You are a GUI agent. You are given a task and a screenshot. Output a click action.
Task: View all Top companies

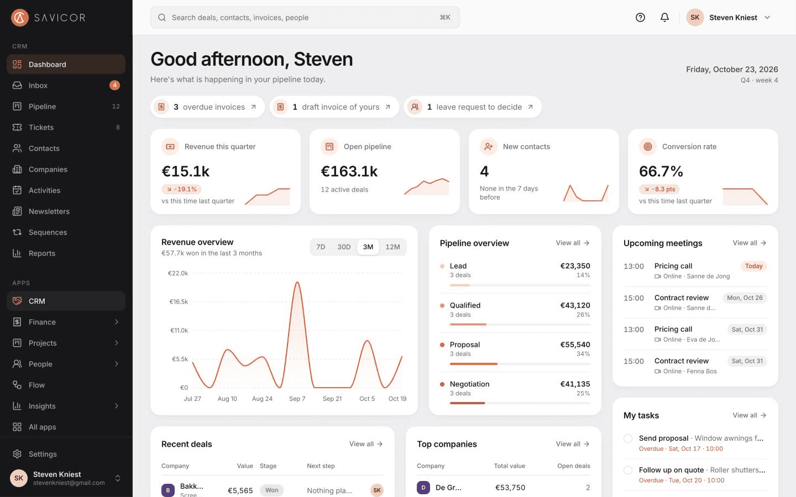pyautogui.click(x=573, y=444)
